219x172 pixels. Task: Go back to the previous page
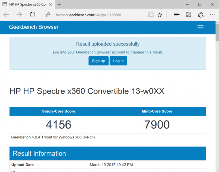click(6, 15)
